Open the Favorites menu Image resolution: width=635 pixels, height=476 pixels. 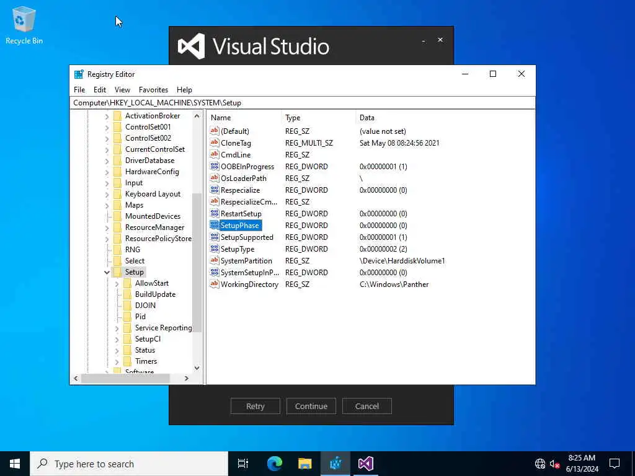(153, 90)
